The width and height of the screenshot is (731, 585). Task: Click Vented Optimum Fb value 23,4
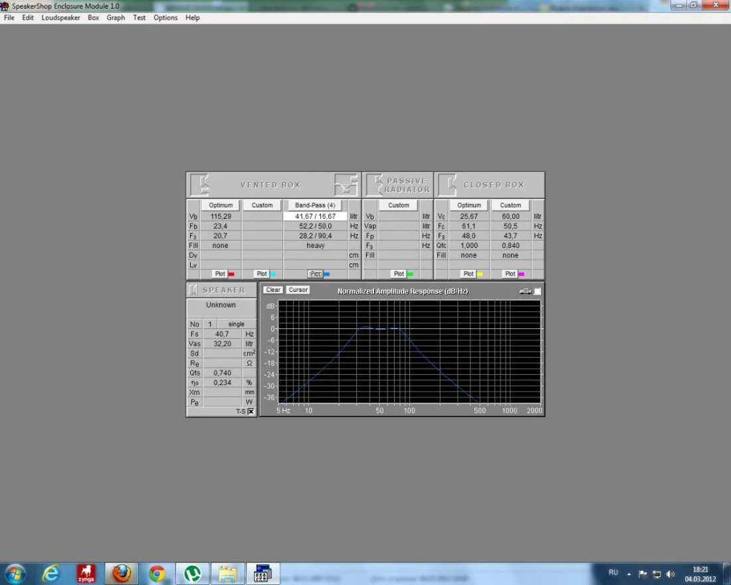[x=221, y=226]
